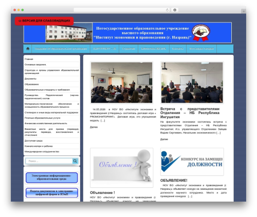Click the search magnifier button
This screenshot has height=217, width=257.
coord(75,161)
